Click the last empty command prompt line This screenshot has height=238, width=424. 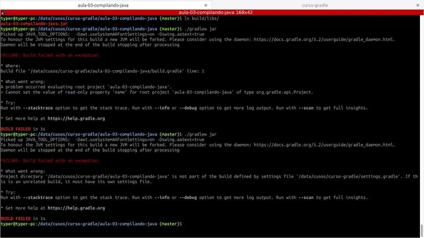tap(91, 224)
